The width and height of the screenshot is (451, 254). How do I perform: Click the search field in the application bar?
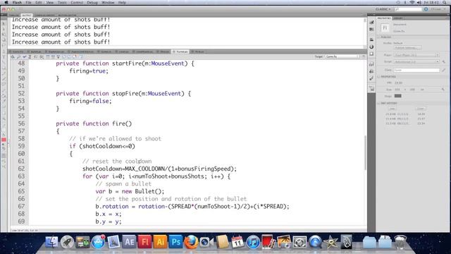[409, 9]
